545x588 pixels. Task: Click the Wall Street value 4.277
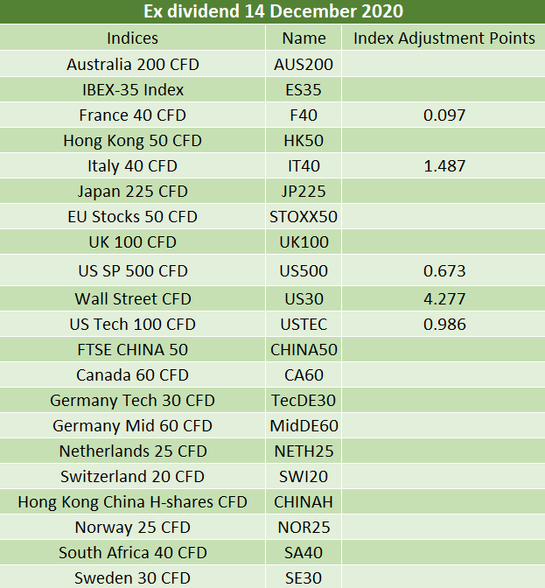coord(444,299)
